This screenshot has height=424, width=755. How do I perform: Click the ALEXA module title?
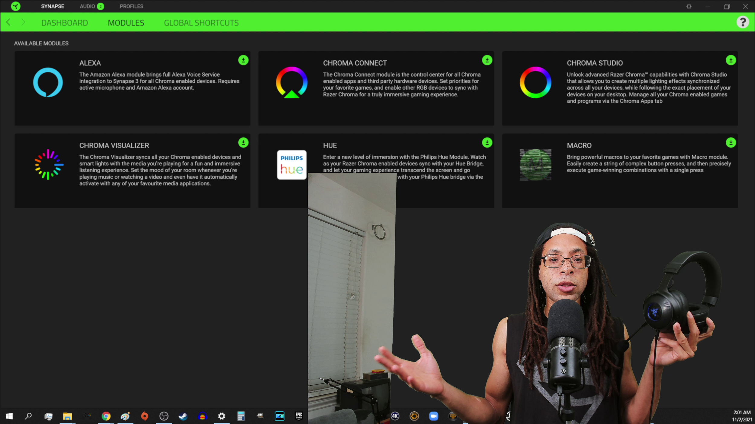coord(90,63)
